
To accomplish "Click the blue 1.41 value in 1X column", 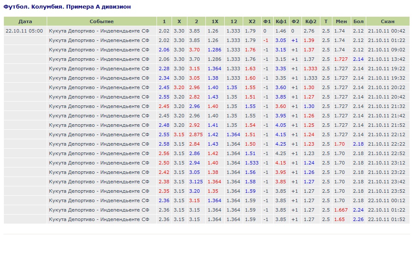I will pos(213,125).
